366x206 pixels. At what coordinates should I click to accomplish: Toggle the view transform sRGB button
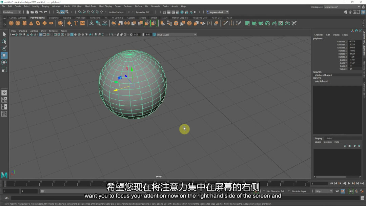(x=154, y=35)
